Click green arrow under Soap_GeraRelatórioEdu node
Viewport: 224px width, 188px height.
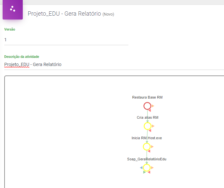144,172
